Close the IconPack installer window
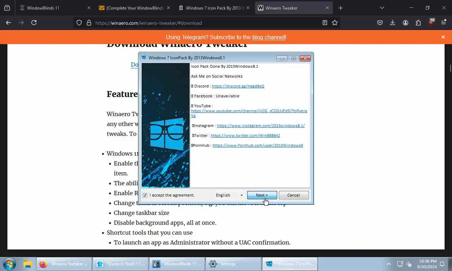The height and width of the screenshot is (271, 452). (x=305, y=58)
